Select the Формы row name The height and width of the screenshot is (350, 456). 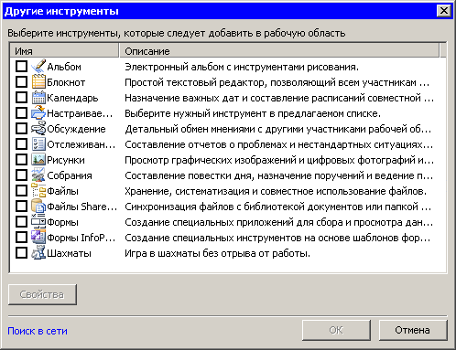62,223
